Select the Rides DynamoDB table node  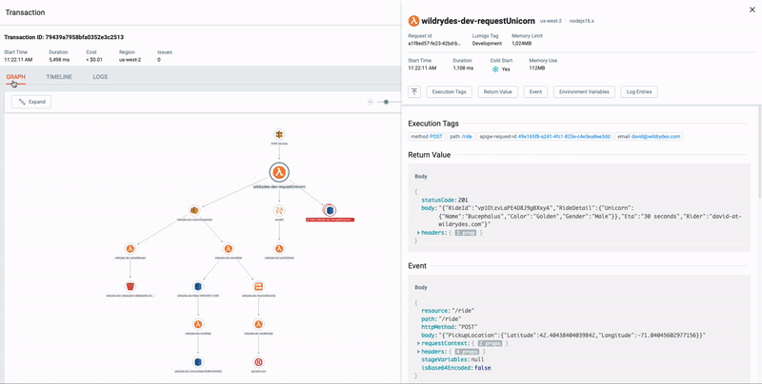tap(197, 286)
